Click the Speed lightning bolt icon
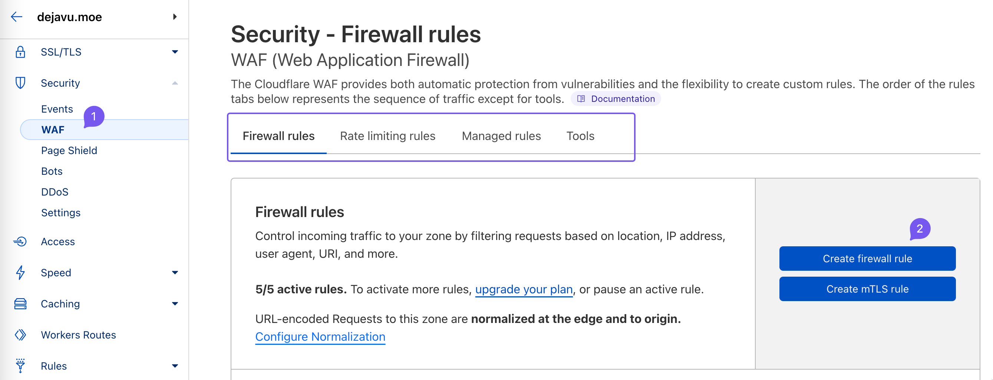993x380 pixels. 20,273
